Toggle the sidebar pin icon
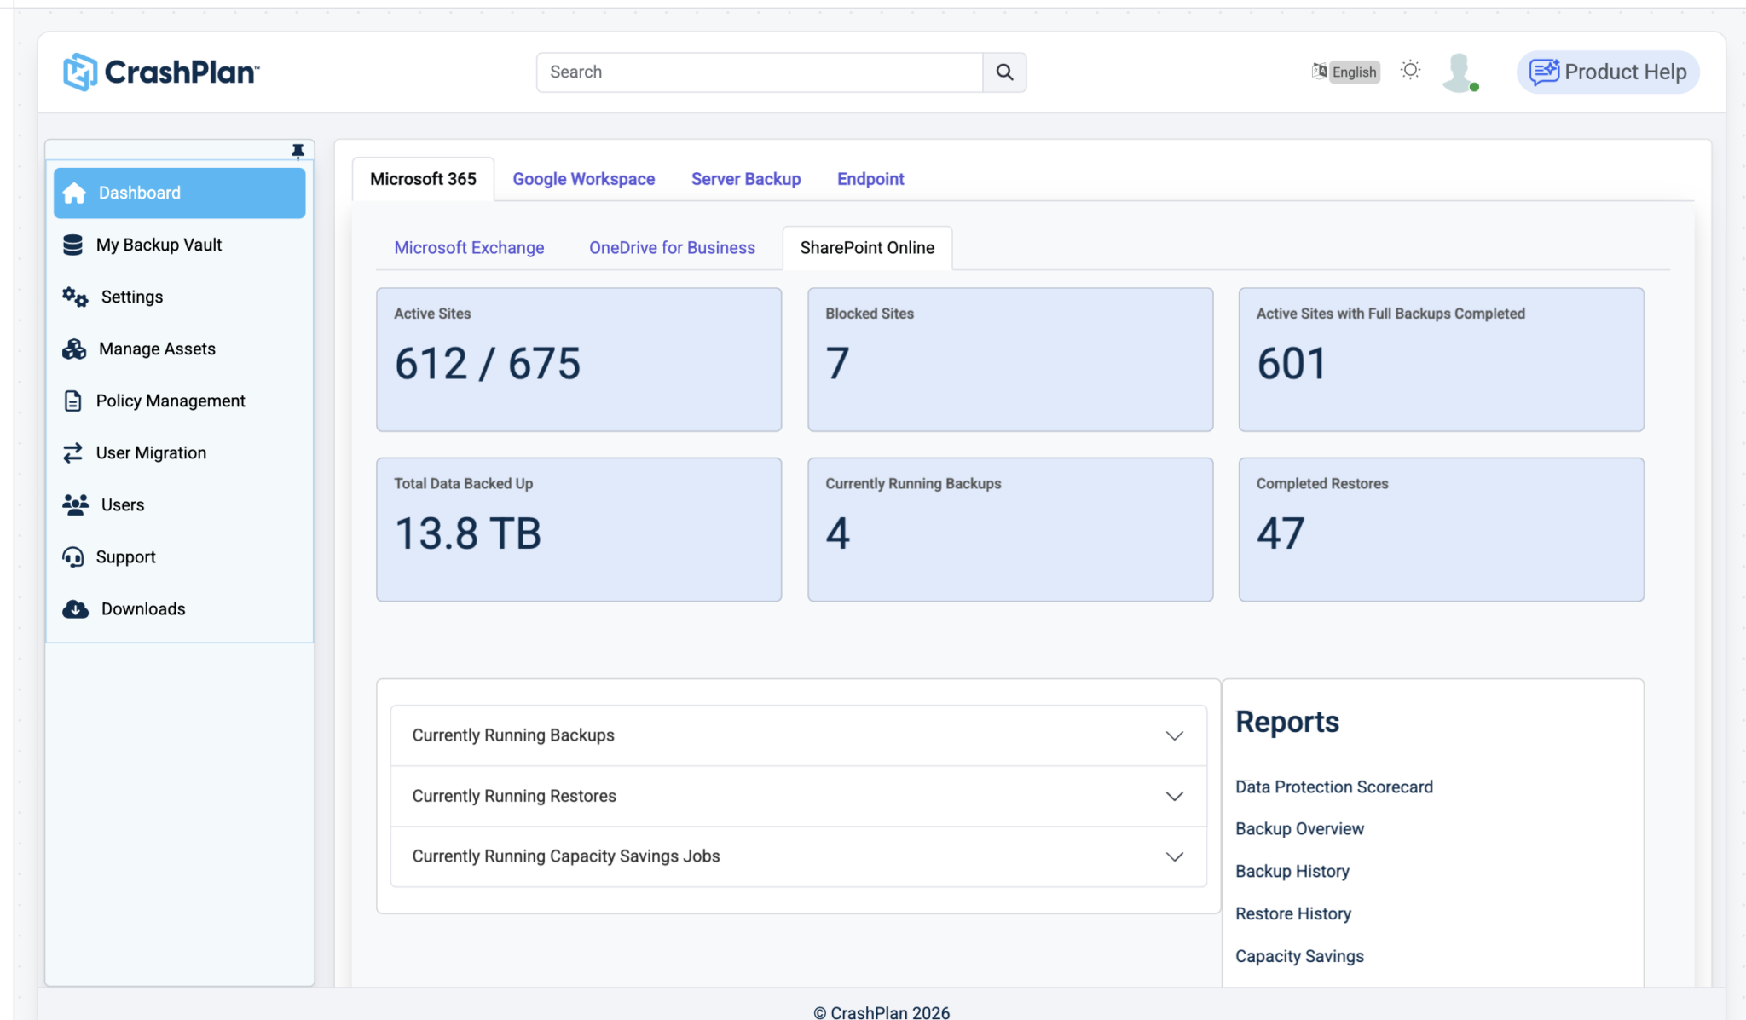The height and width of the screenshot is (1020, 1746). (x=298, y=151)
